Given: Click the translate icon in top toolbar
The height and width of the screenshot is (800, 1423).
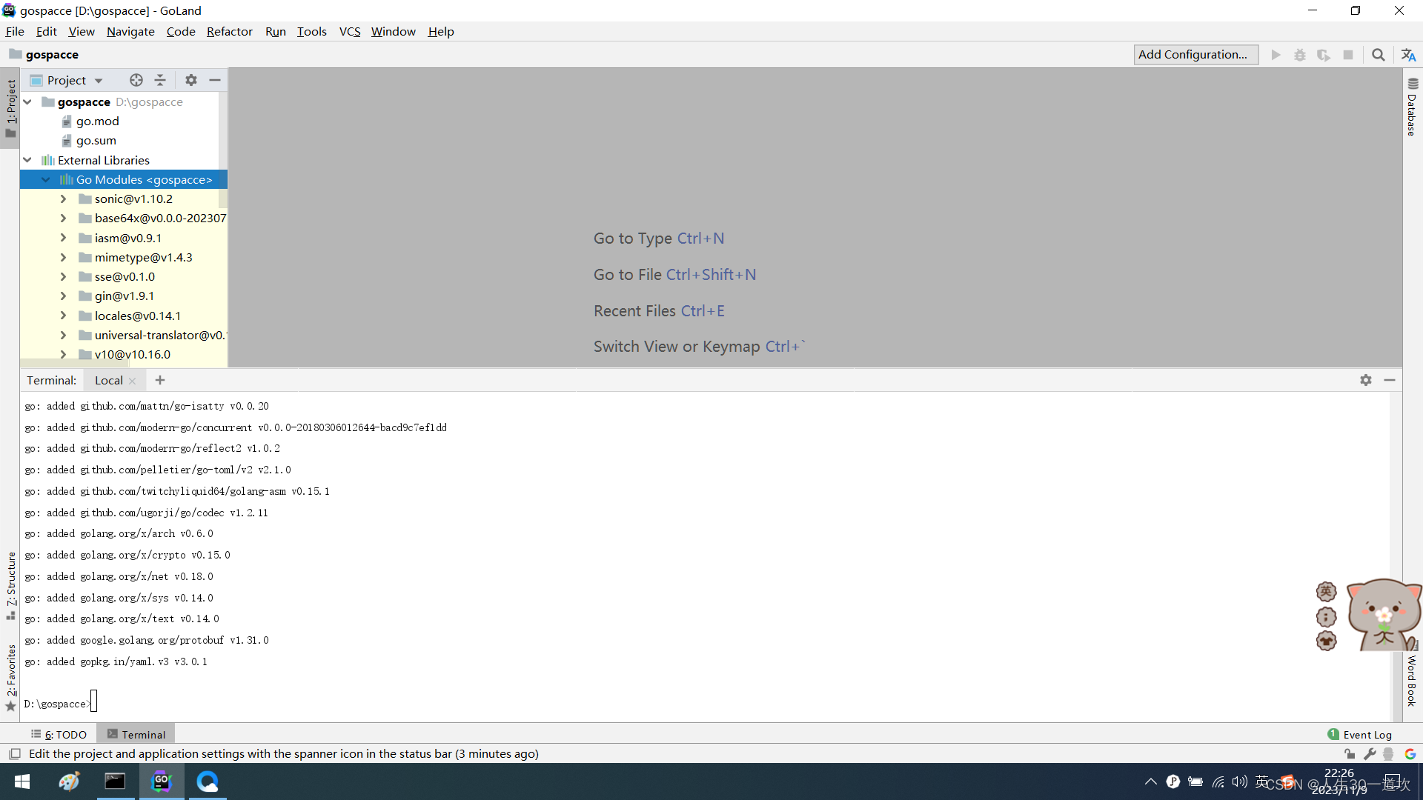Looking at the screenshot, I should point(1408,55).
